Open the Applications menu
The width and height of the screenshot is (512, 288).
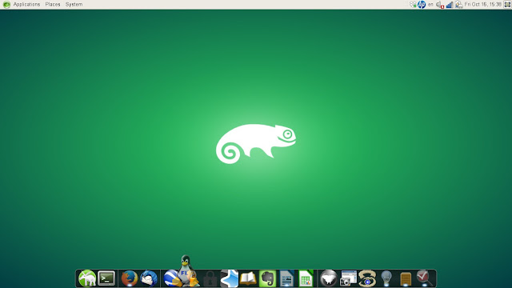point(26,5)
